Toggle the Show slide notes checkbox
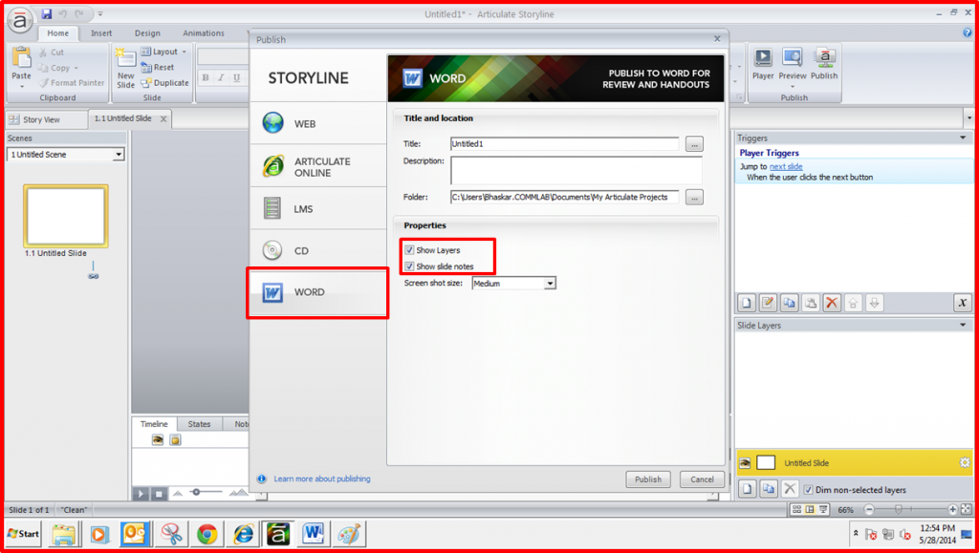This screenshot has height=553, width=979. pyautogui.click(x=409, y=266)
